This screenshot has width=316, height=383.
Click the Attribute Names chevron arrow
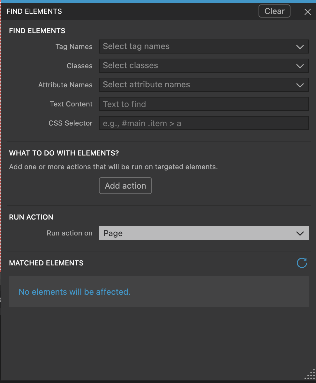300,85
